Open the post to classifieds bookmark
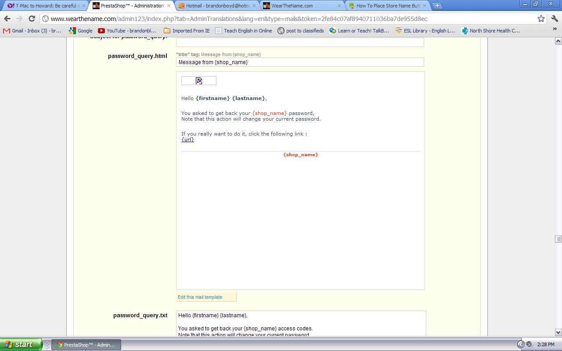The height and width of the screenshot is (351, 562). tap(301, 31)
